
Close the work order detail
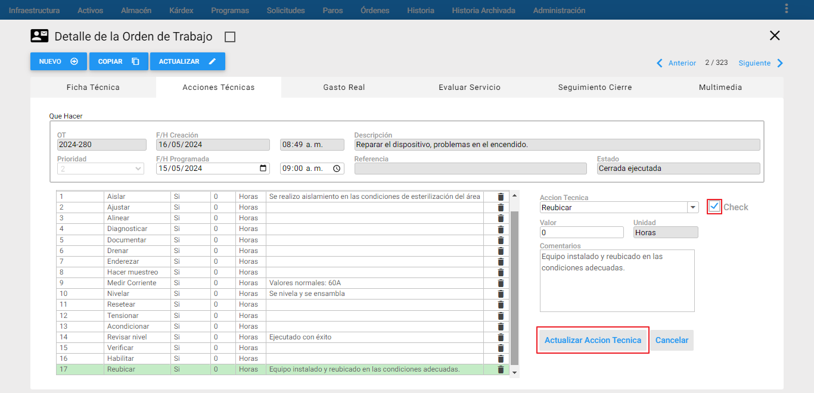click(775, 36)
